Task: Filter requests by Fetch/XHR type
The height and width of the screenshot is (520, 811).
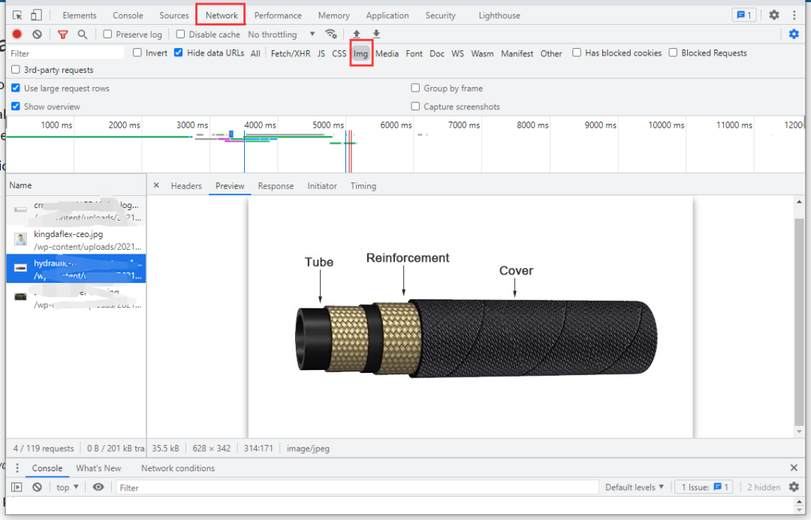Action: coord(291,54)
